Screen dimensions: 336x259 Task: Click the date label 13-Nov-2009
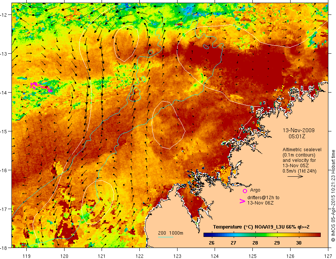[299, 130]
